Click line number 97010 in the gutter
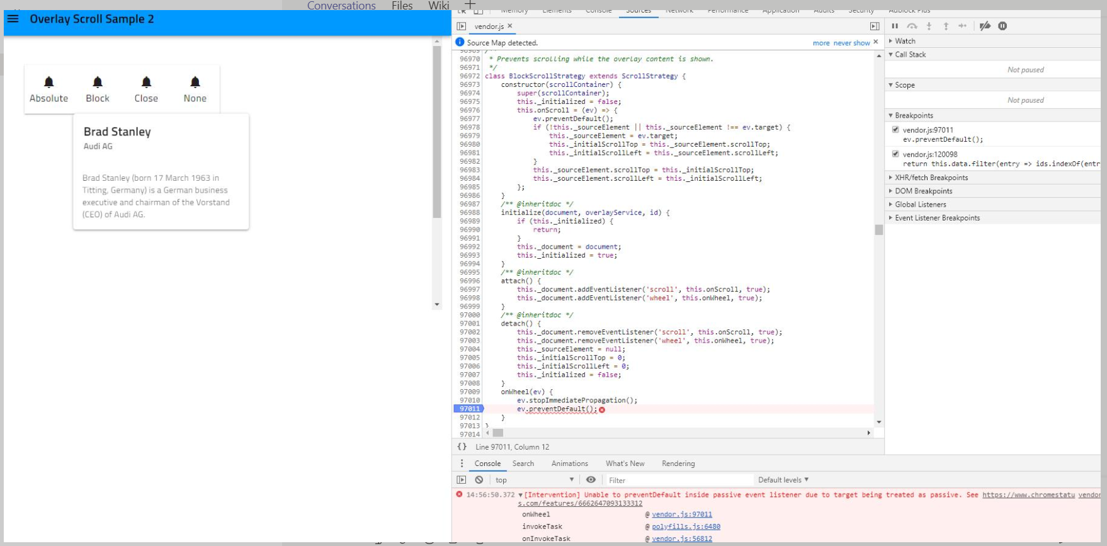Image resolution: width=1107 pixels, height=546 pixels. coord(469,401)
